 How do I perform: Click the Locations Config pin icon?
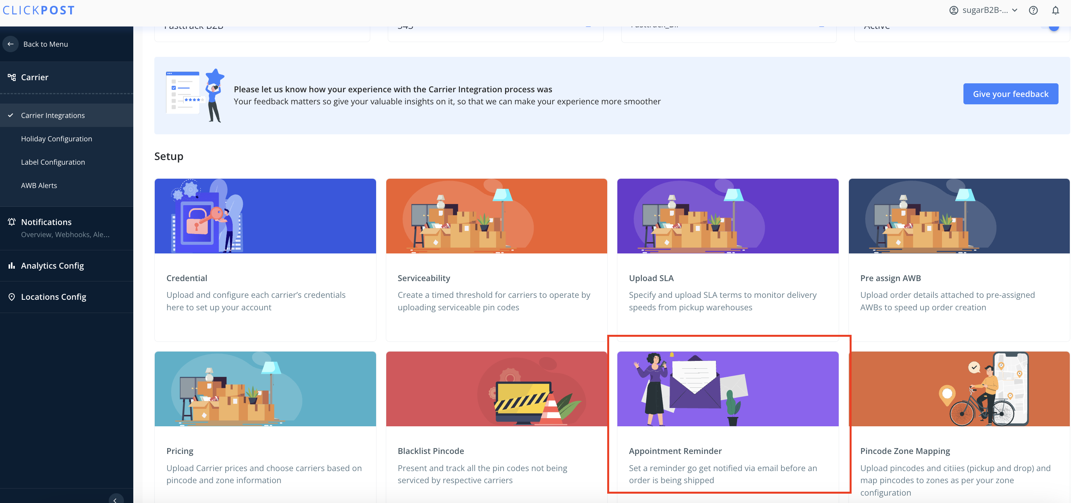click(x=12, y=297)
